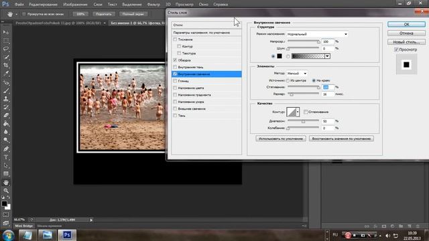The width and height of the screenshot is (429, 241).
Task: Click the screen mode icon in toolbox
Action: 6,223
